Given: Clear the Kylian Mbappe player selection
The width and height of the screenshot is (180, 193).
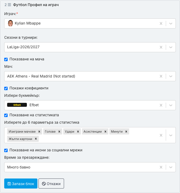Looking at the screenshot, I should [x=161, y=23].
